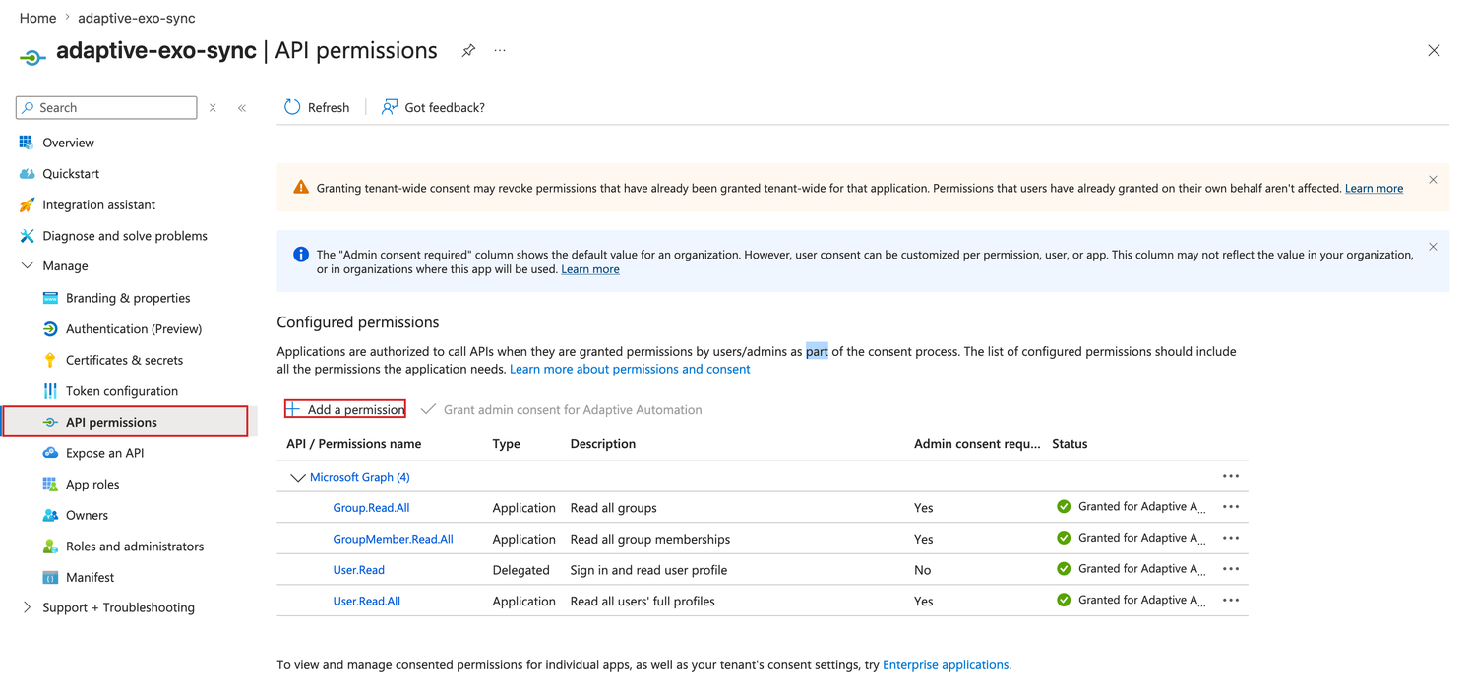Click Granted status for Group.Read.All

[x=1131, y=507]
